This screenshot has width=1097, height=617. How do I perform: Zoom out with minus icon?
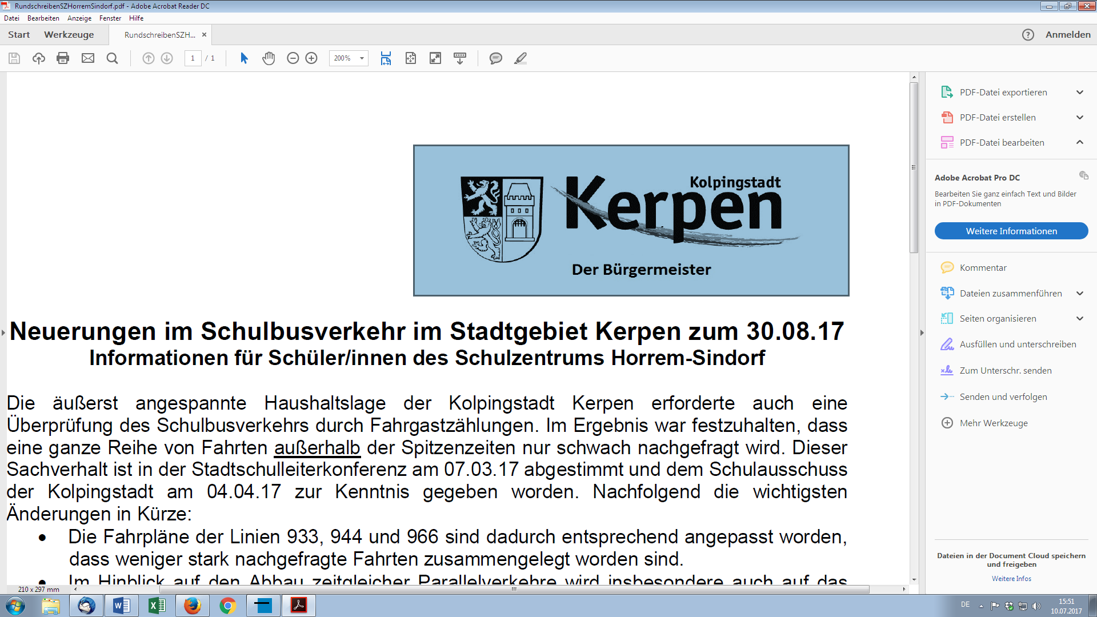[x=293, y=58]
